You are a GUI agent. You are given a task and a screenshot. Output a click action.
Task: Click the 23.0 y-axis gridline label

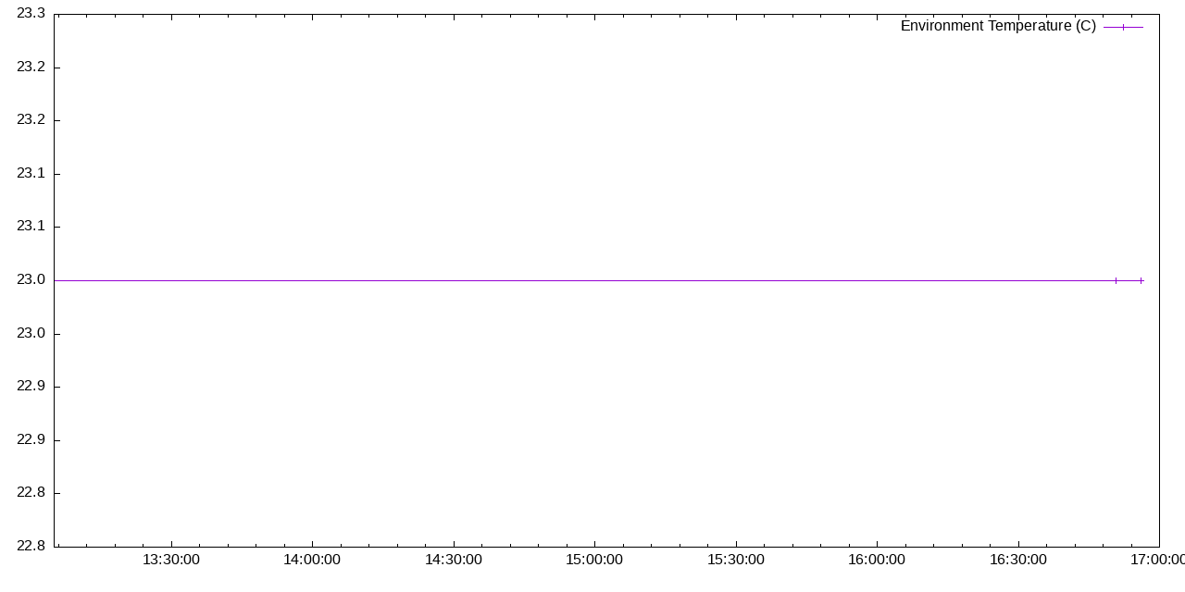click(x=31, y=277)
